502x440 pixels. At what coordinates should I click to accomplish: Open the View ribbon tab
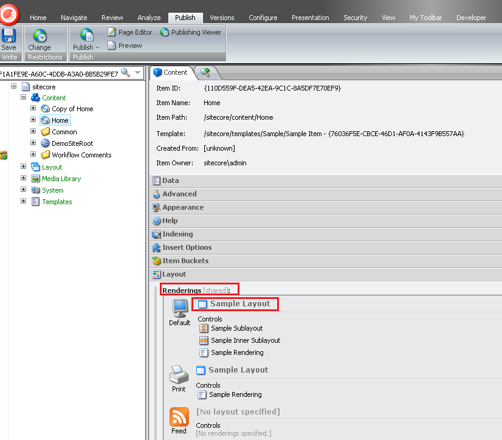[x=388, y=18]
